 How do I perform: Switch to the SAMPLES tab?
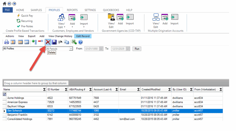pos(36,10)
